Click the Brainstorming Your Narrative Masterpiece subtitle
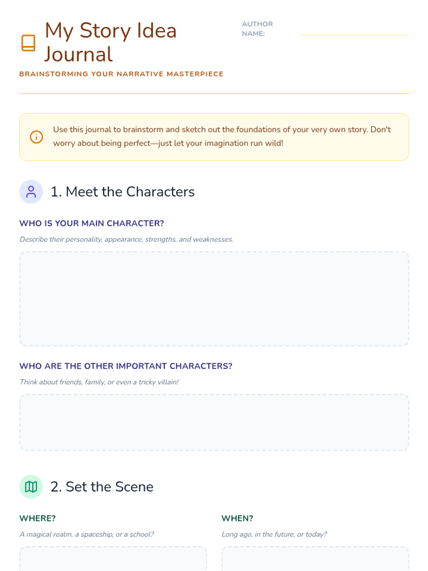 coord(121,74)
